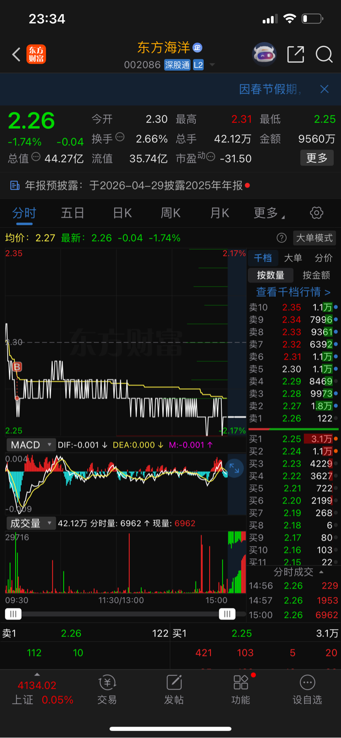
Task: Select the 按数量 option
Action: [x=270, y=275]
